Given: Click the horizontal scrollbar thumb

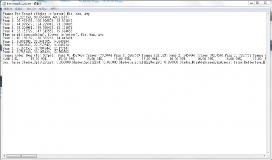Looking at the screenshot, I should (x=22, y=156).
